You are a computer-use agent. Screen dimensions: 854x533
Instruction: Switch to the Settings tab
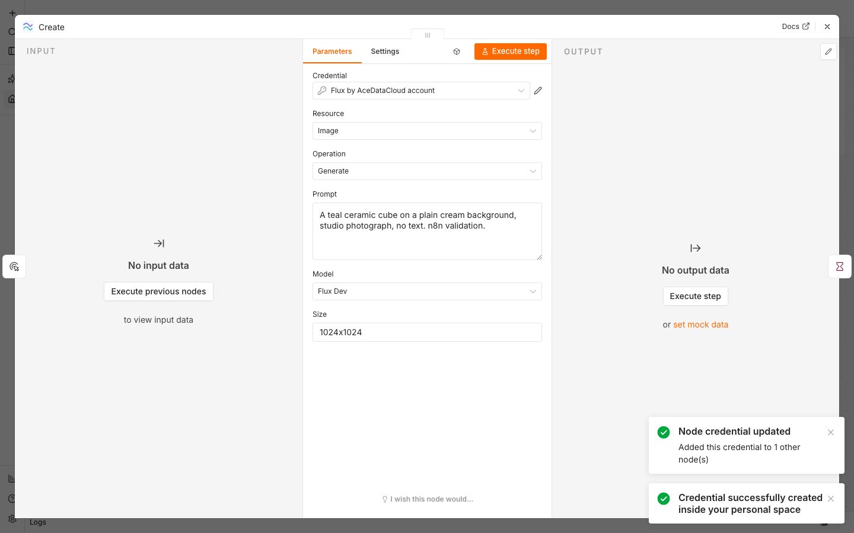[385, 52]
